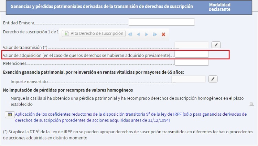The image size is (258, 146).
Task: Open the coeficientes reductores table icon
Action: click(x=10, y=115)
